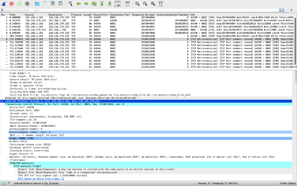The image size is (297, 186).
Task: Go to the last packet
Action: pos(110,3)
